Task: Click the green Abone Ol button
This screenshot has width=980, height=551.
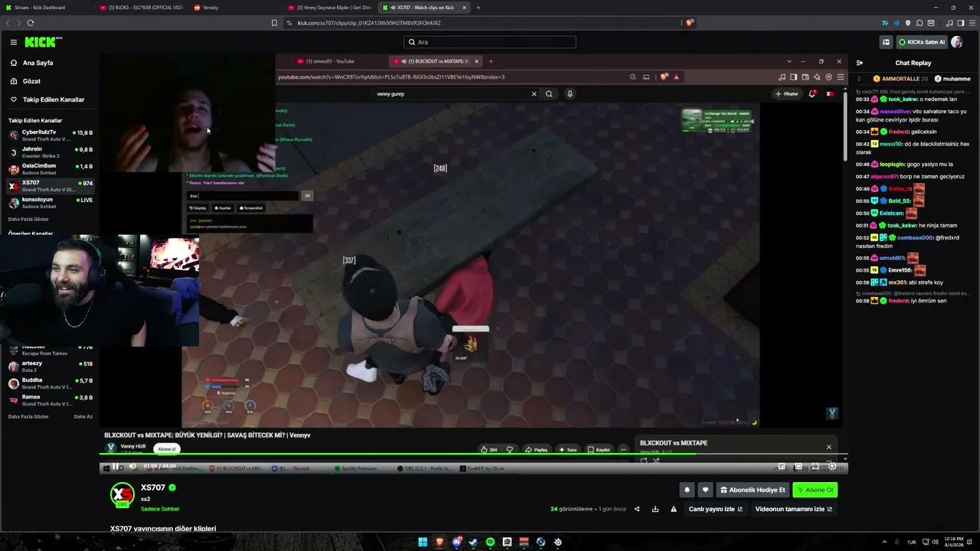Action: [815, 490]
